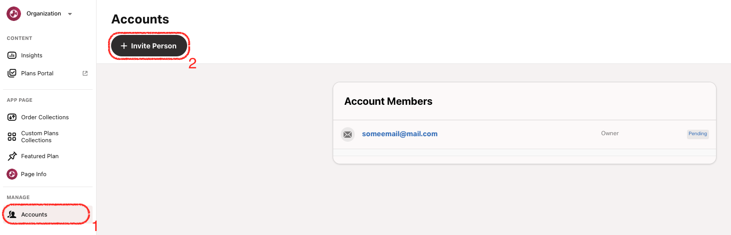This screenshot has width=731, height=235.
Task: Open Insights from the sidebar
Action: click(x=32, y=55)
